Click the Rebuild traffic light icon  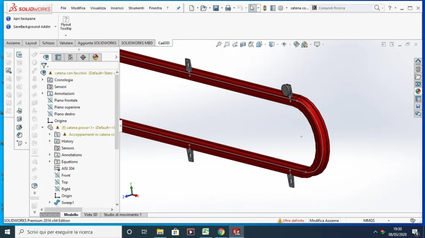265,8
